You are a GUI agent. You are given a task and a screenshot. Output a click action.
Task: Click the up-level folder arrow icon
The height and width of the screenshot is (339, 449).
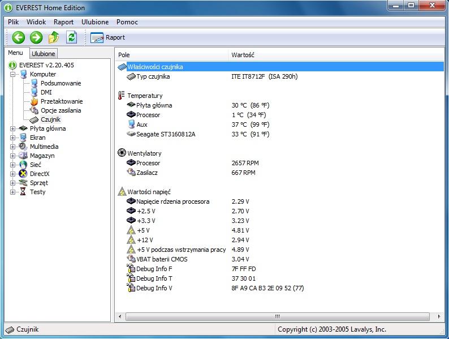pos(54,37)
